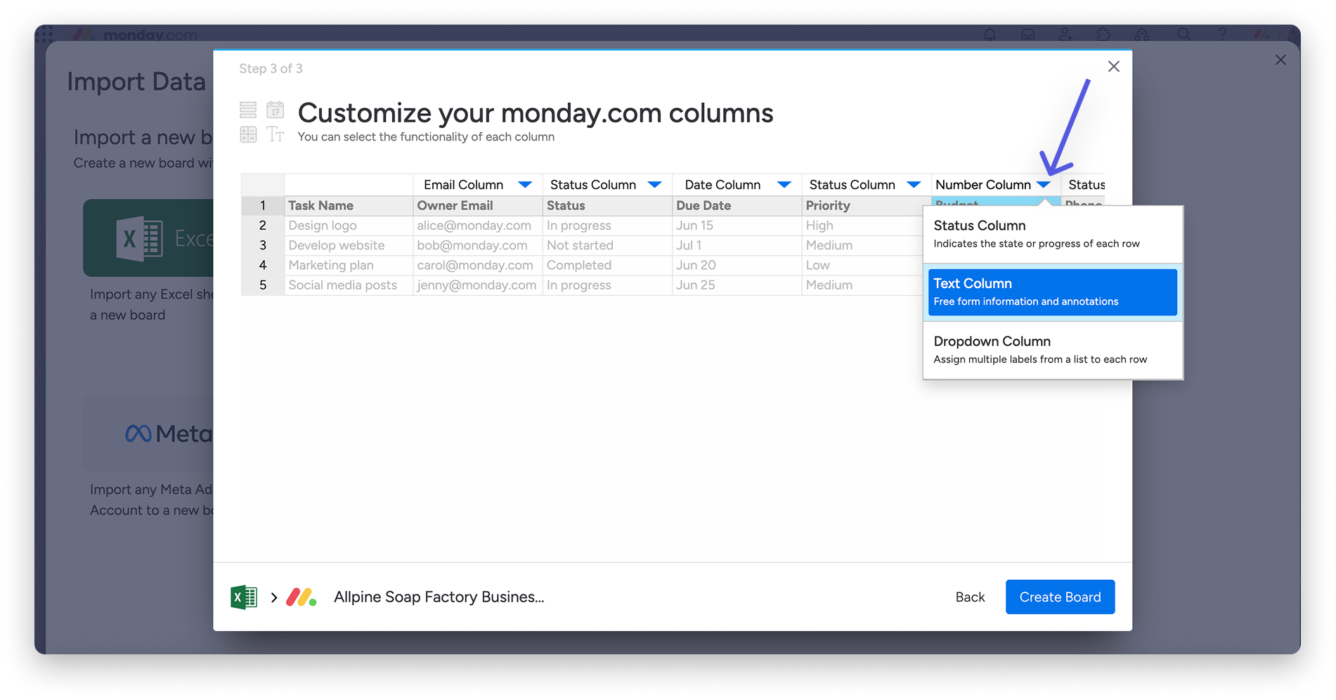Image resolution: width=1336 pixels, height=700 pixels.
Task: Click the board name Allpine Soap Factory Busines...
Action: (439, 597)
